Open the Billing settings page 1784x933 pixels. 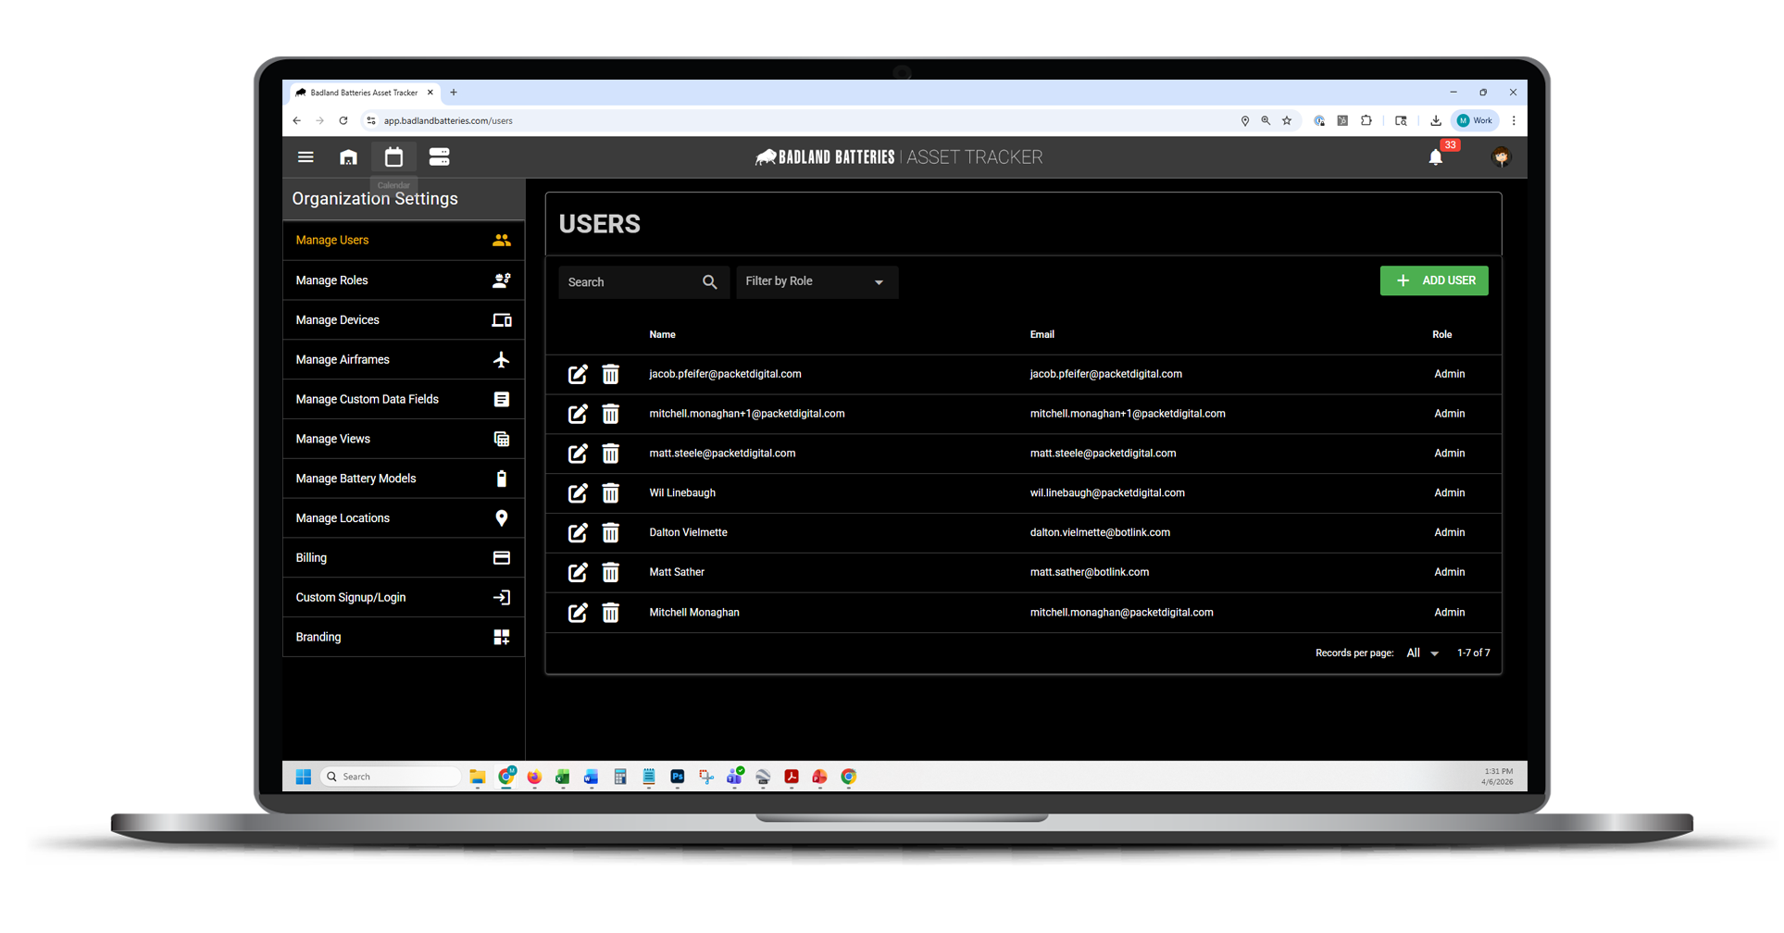point(404,558)
